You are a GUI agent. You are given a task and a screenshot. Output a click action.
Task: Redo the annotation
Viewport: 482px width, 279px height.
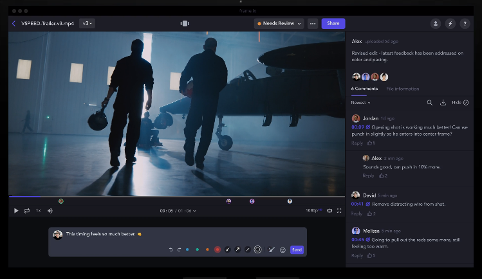(x=179, y=250)
